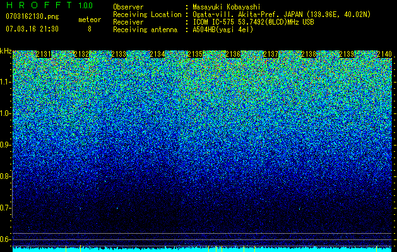Viewport: 397px width, 252px height.
Task: Click the 0.8 kHz axis label
Action: [5, 176]
